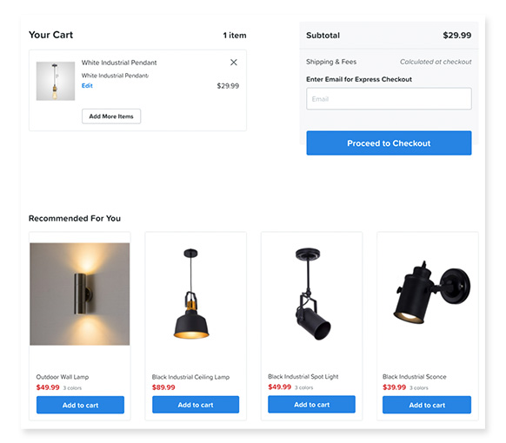Click 3 colors label under Outdoor Wall Lamp
The width and height of the screenshot is (506, 443).
coord(72,388)
